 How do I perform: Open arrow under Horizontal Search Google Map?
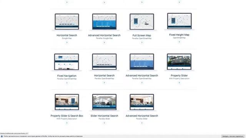(67, 43)
